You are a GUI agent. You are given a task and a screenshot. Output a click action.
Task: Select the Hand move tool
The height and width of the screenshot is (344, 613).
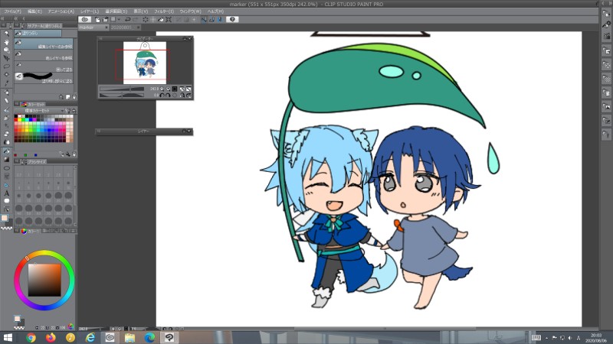click(x=6, y=42)
